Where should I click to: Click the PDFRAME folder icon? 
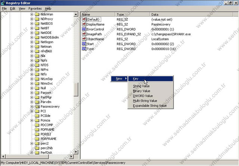(x=37, y=130)
